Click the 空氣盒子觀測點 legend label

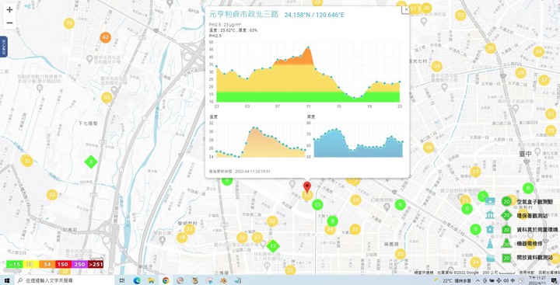pos(535,202)
